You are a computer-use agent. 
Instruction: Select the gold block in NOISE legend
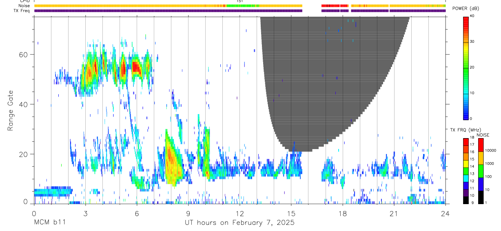481,158
